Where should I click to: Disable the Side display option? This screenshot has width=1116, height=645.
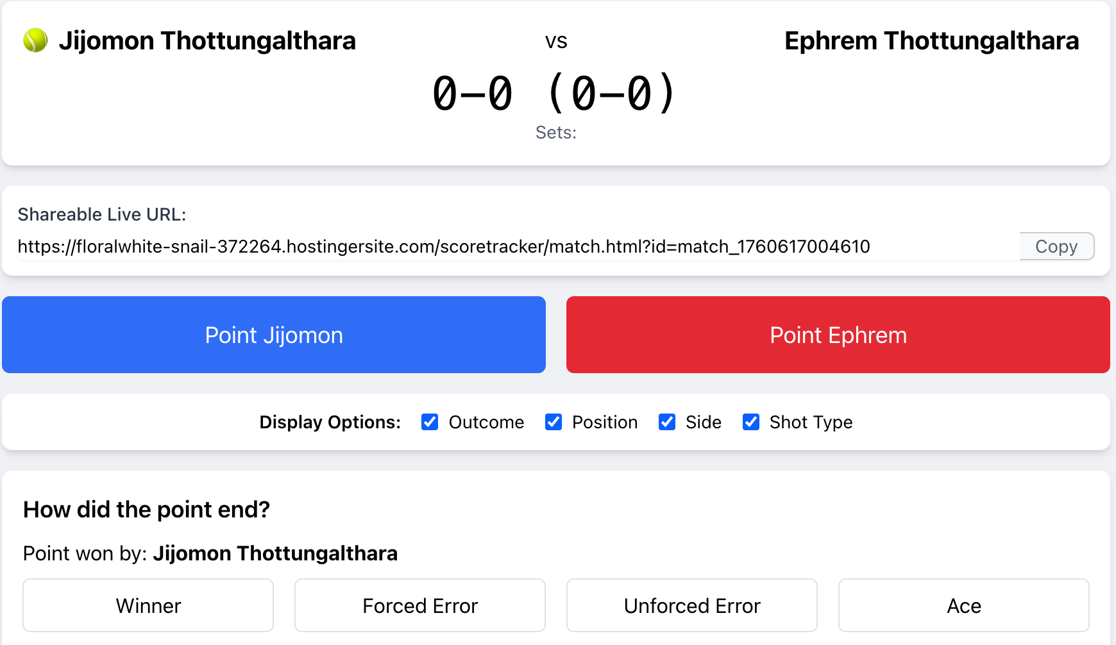point(667,422)
